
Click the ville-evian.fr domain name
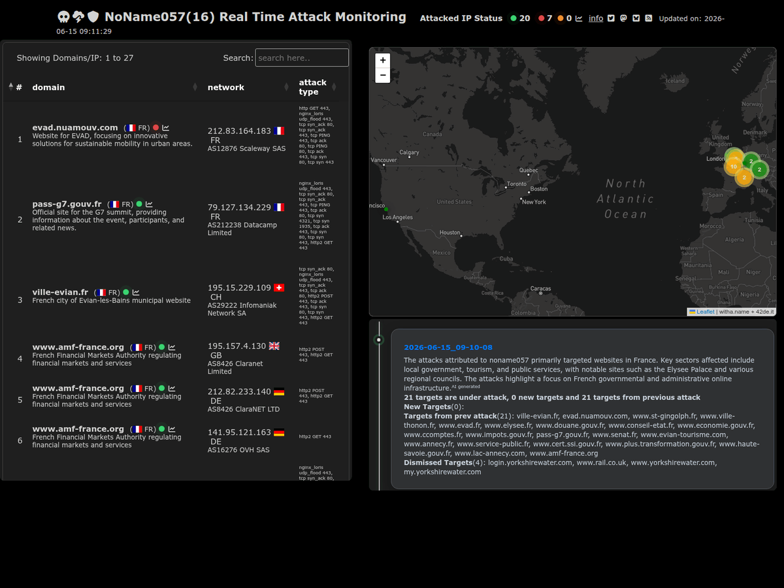[60, 292]
